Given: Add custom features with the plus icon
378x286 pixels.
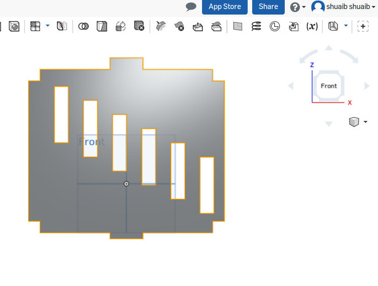Looking at the screenshot, I should pos(363,26).
